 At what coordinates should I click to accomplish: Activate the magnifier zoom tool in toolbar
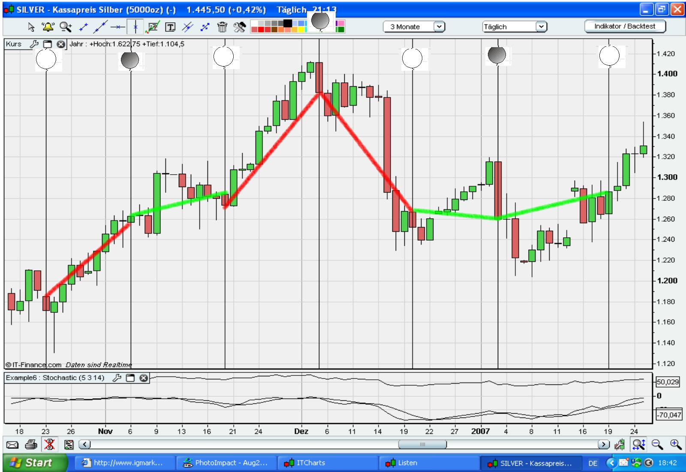(66, 27)
